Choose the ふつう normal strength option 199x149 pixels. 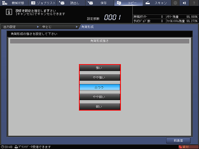[x=100, y=87]
